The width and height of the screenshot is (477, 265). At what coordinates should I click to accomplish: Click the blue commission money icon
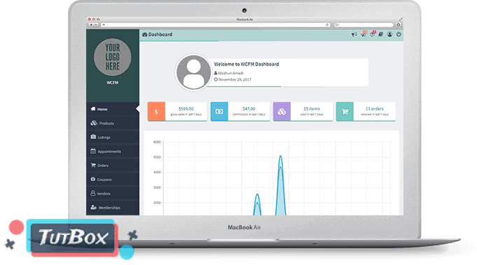point(219,111)
